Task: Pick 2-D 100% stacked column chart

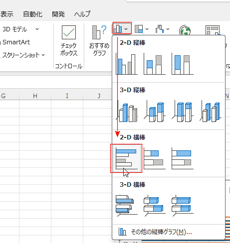Action: (x=183, y=64)
